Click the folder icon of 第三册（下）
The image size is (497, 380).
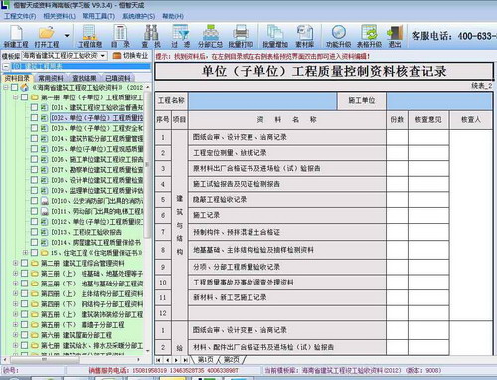point(35,284)
